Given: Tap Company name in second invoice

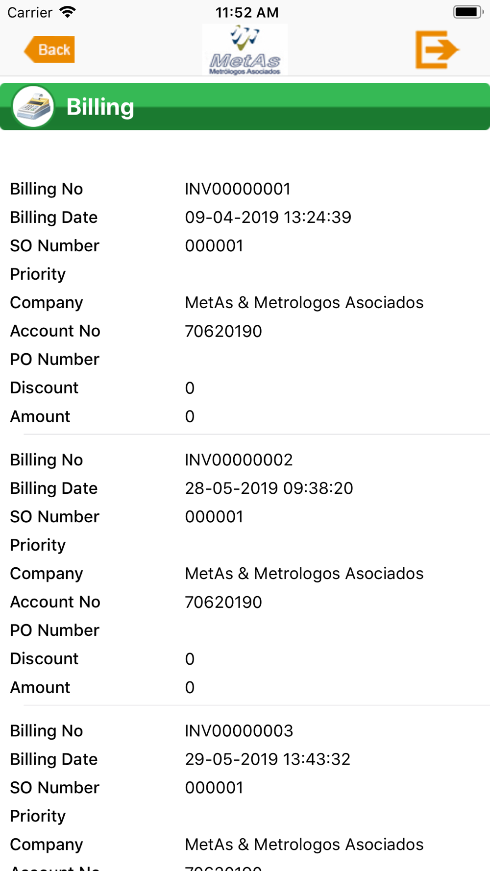Looking at the screenshot, I should point(304,574).
